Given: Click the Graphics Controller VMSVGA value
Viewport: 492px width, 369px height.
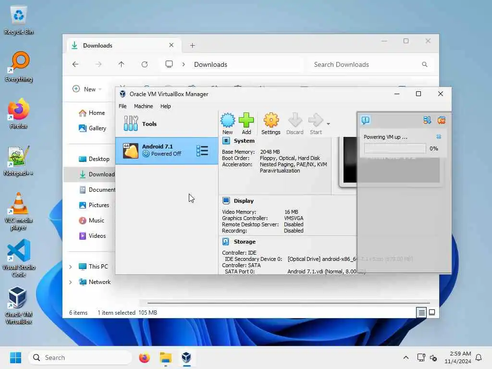Looking at the screenshot, I should pyautogui.click(x=294, y=218).
